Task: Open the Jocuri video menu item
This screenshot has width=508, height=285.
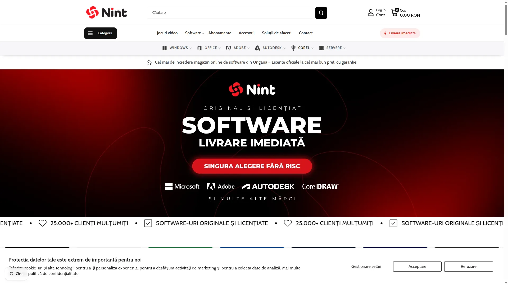Action: pyautogui.click(x=167, y=33)
